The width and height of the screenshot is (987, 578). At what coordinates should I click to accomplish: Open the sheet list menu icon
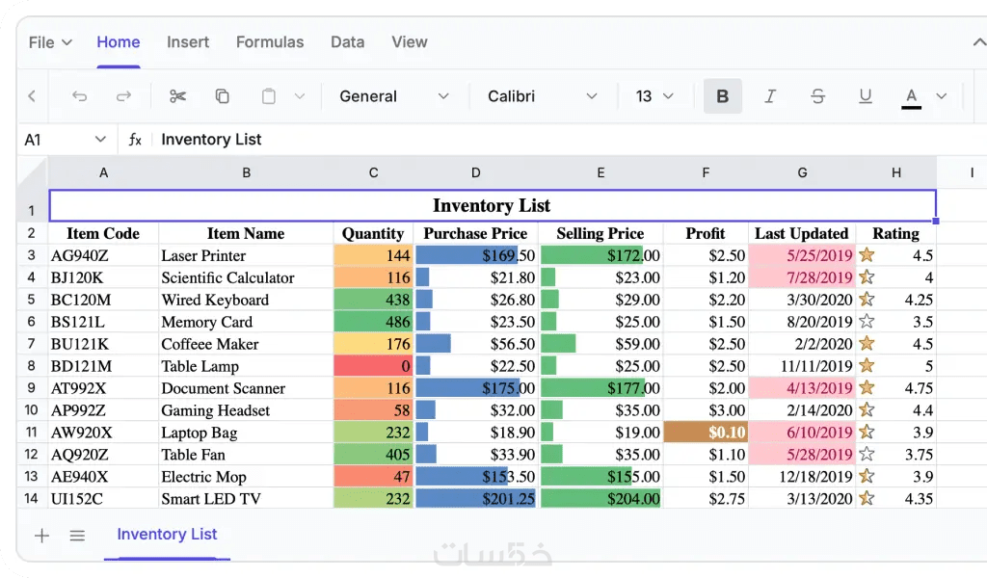coord(77,536)
